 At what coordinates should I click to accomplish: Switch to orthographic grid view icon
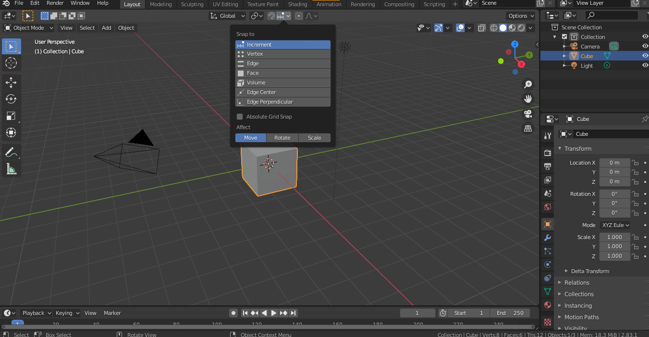(528, 128)
